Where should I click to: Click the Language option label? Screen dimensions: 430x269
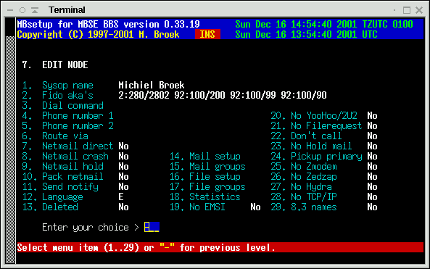click(62, 196)
